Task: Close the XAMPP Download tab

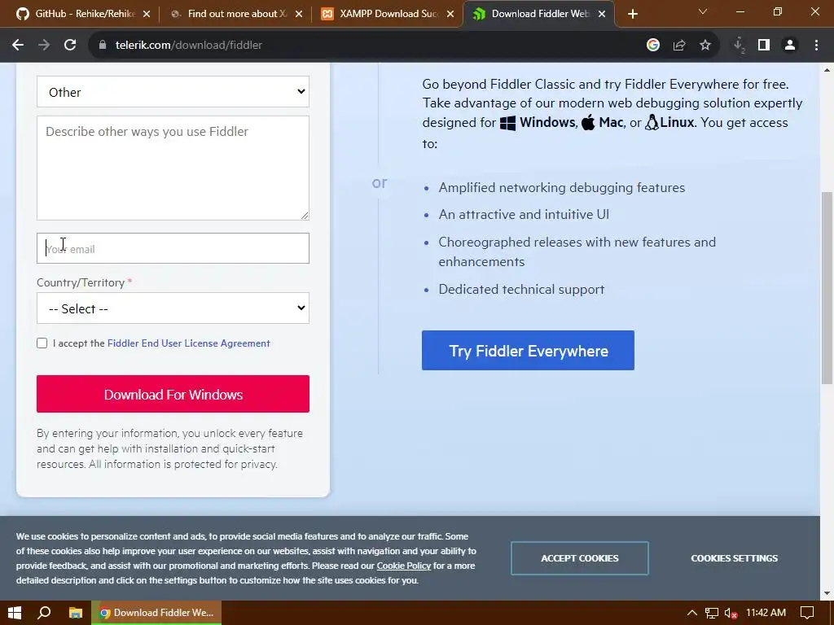Action: click(450, 15)
